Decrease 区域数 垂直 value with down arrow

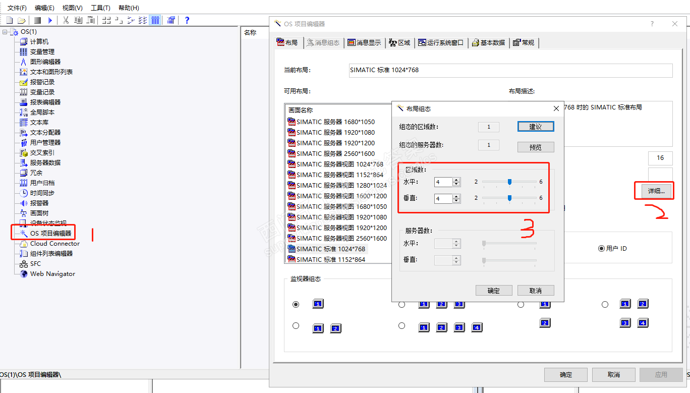point(456,201)
